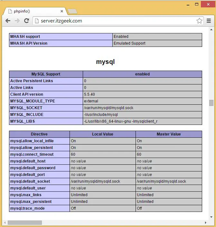
Task: Click the mysql.default_host directive
Action: (28, 161)
